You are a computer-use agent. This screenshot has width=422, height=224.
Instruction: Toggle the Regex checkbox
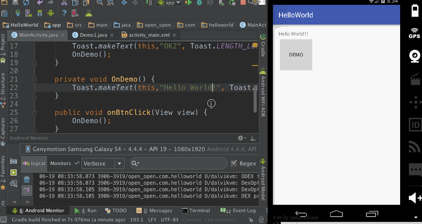(x=234, y=163)
